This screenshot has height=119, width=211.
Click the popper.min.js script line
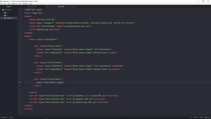[x=67, y=99]
